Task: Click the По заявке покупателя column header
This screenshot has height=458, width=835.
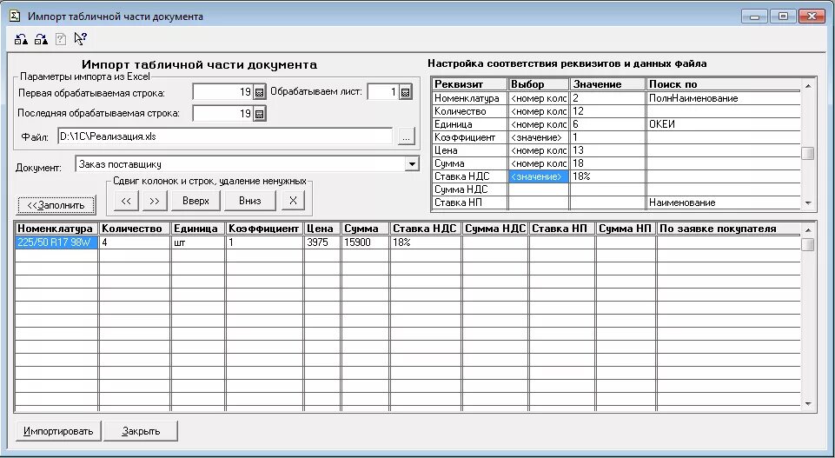Action: pos(728,229)
